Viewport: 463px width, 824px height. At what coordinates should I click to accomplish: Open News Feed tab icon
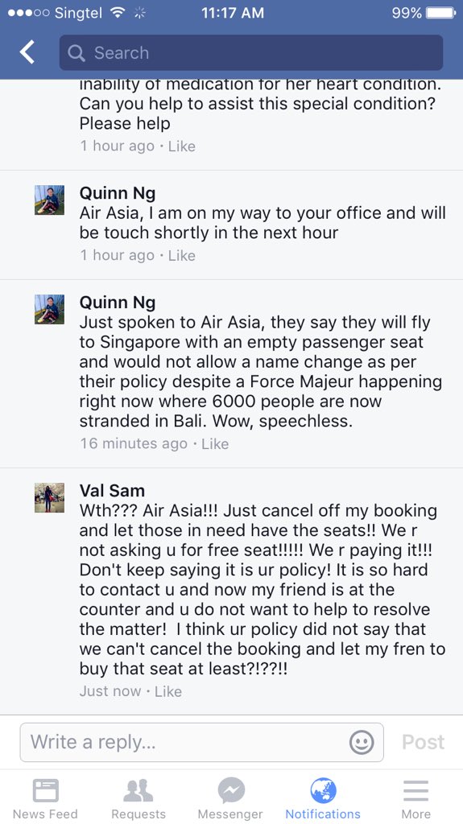click(x=45, y=790)
